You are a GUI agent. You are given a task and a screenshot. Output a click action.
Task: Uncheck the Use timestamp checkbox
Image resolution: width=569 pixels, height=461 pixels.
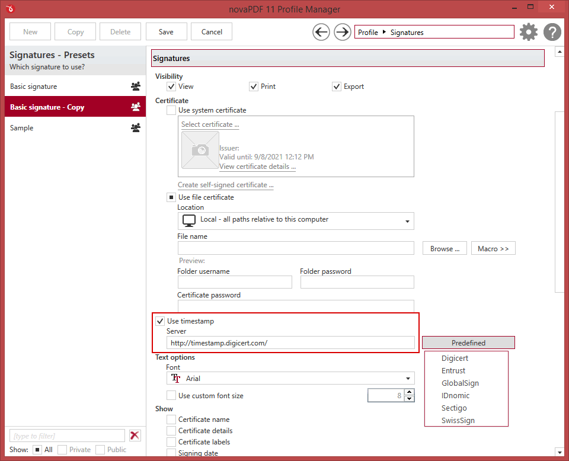tap(160, 321)
